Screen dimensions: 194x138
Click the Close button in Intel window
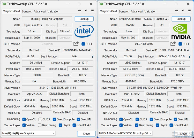pos(86,134)
